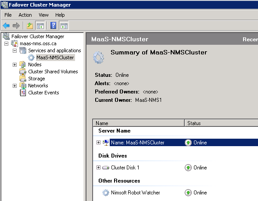Click the Up one level folder icon
The image size is (258, 201).
(x=30, y=26)
